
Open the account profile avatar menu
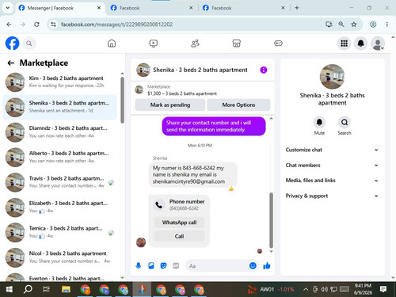[x=378, y=44]
